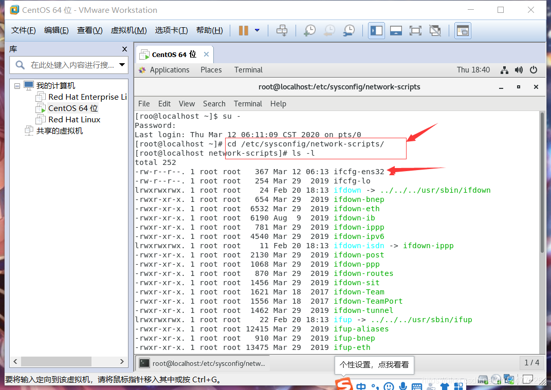The width and height of the screenshot is (551, 390).
Task: Open the Sogou soft keyboard icon
Action: [x=416, y=386]
